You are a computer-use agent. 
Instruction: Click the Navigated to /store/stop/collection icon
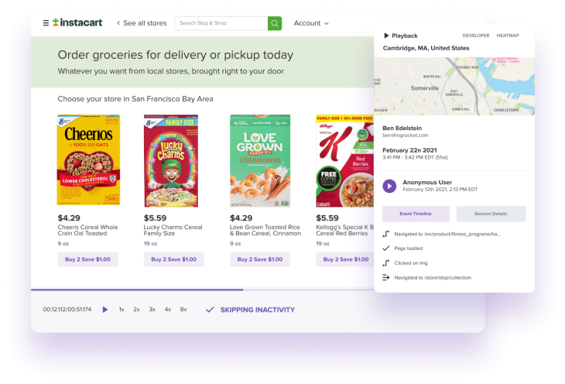386,277
